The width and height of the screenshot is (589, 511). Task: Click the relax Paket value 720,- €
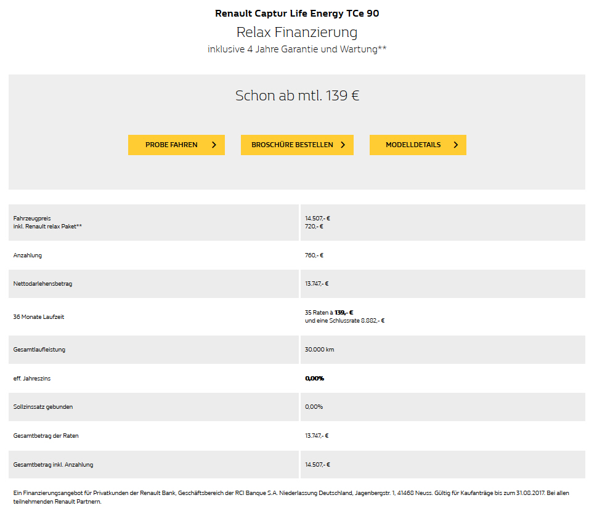pyautogui.click(x=314, y=227)
